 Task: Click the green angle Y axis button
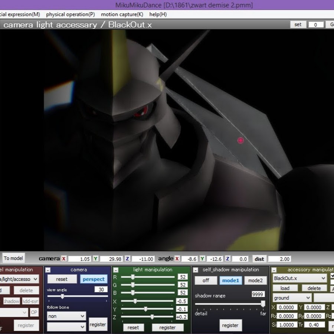click(202, 259)
